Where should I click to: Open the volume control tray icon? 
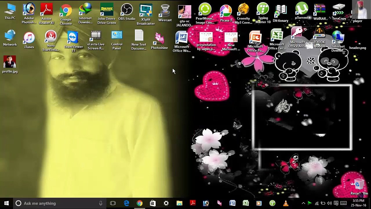coord(330,203)
